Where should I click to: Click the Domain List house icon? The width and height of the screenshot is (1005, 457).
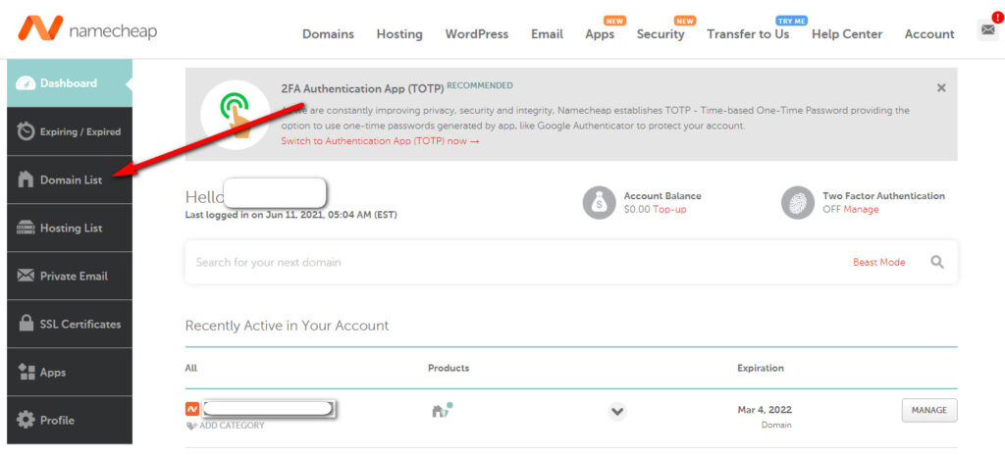click(26, 179)
